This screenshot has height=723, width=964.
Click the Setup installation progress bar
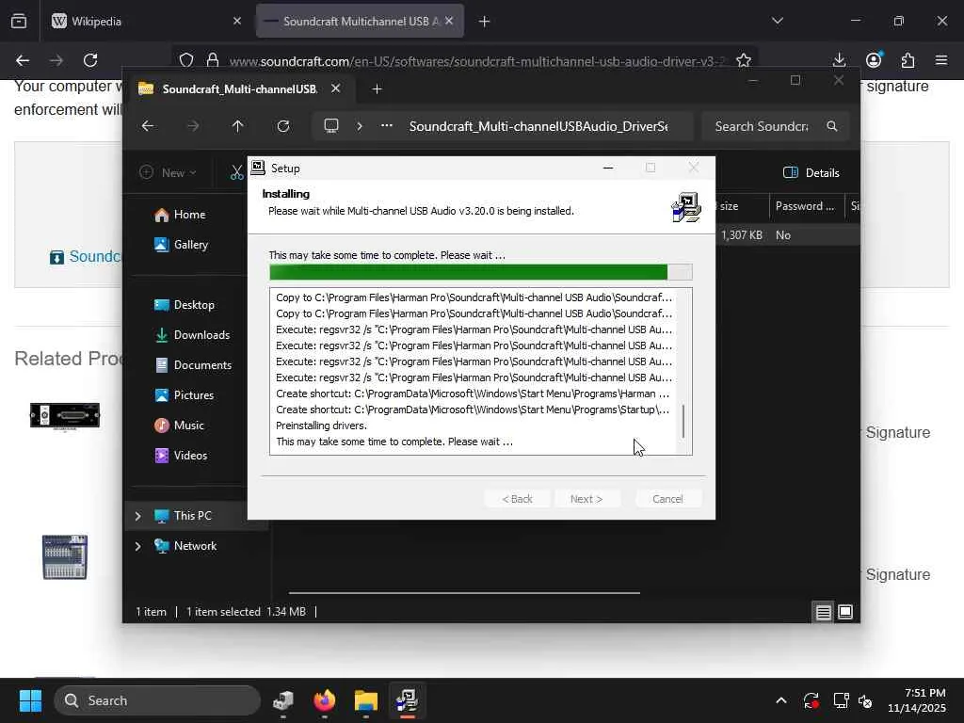point(481,272)
